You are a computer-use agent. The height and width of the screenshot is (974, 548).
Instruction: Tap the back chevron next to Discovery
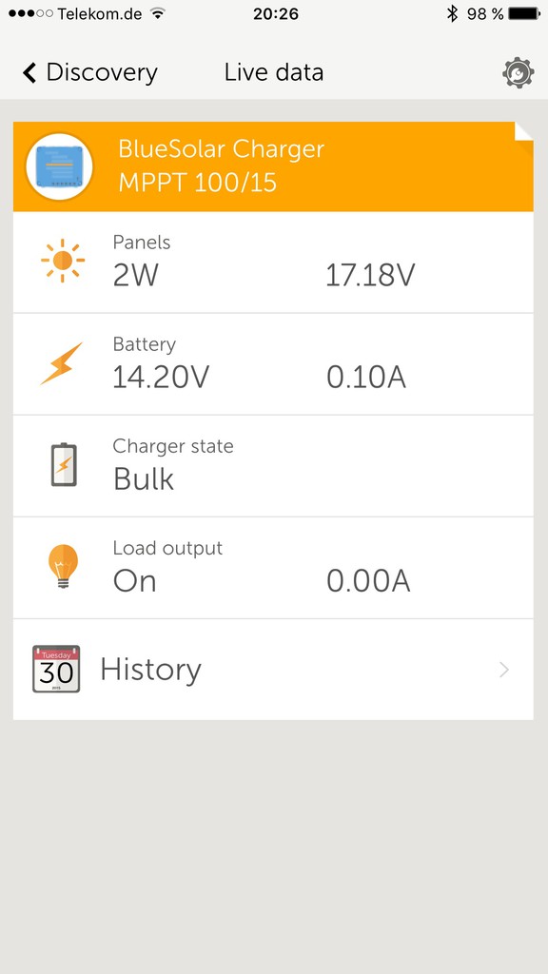(x=29, y=72)
